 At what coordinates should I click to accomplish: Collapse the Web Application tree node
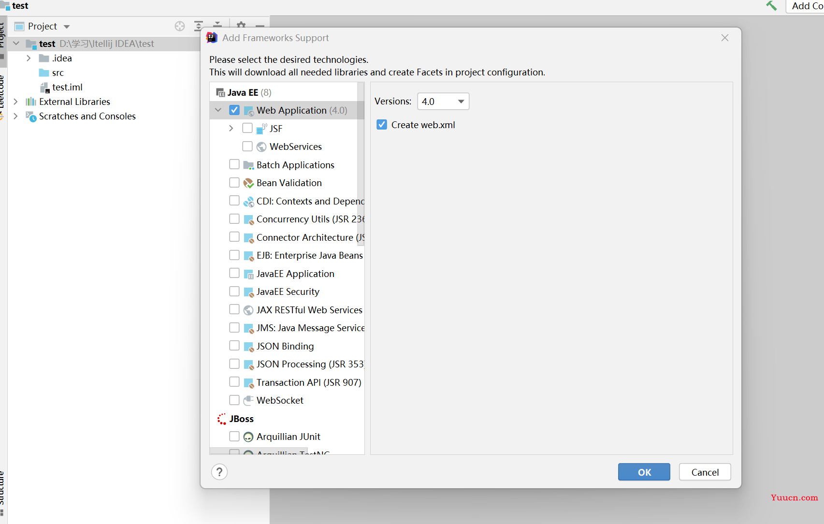tap(218, 110)
